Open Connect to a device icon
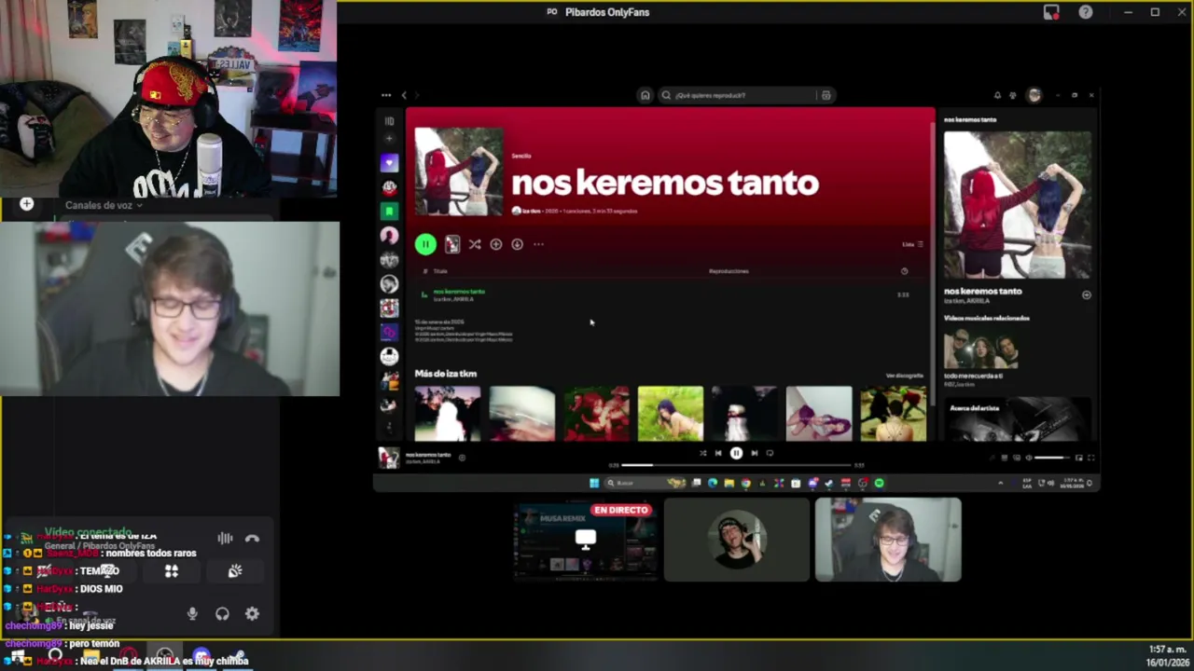Screen dimensions: 1194x671 (1017, 458)
